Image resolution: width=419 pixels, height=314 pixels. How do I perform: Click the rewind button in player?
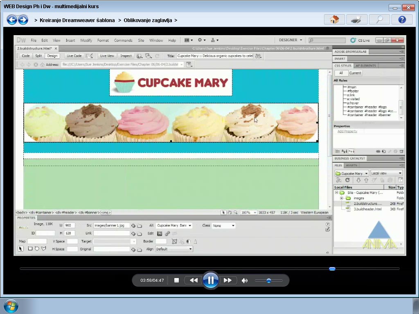194,280
